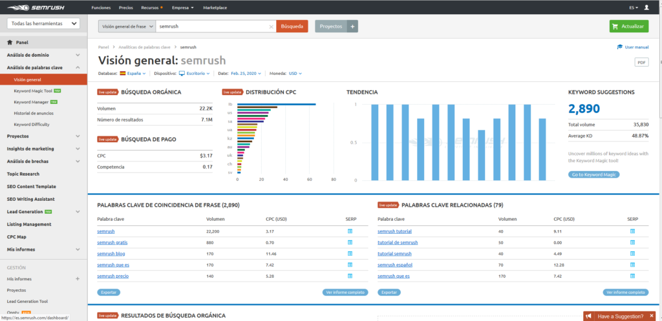Click Analíticas de palabras clave breadcrumb
662x321 pixels.
[x=144, y=47]
